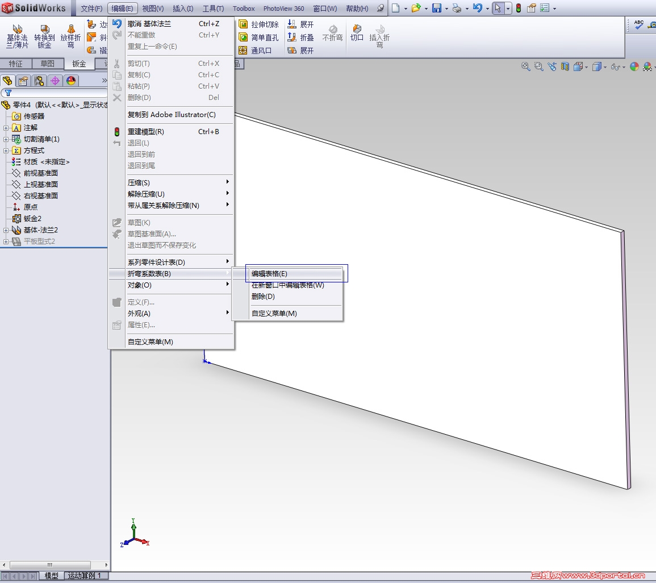Click the Open file folder icon

(415, 8)
